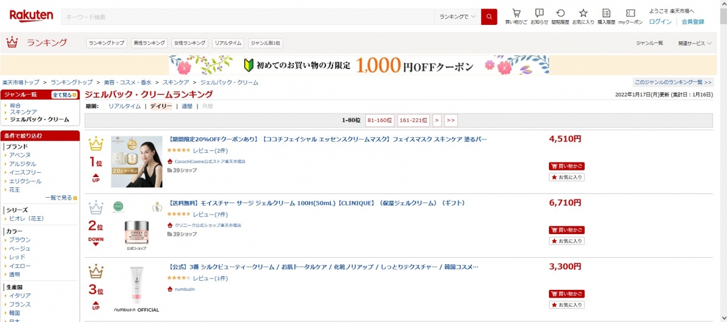This screenshot has width=727, height=322.
Task: Open the Cocochi face mask product thumbnail
Action: [136, 161]
